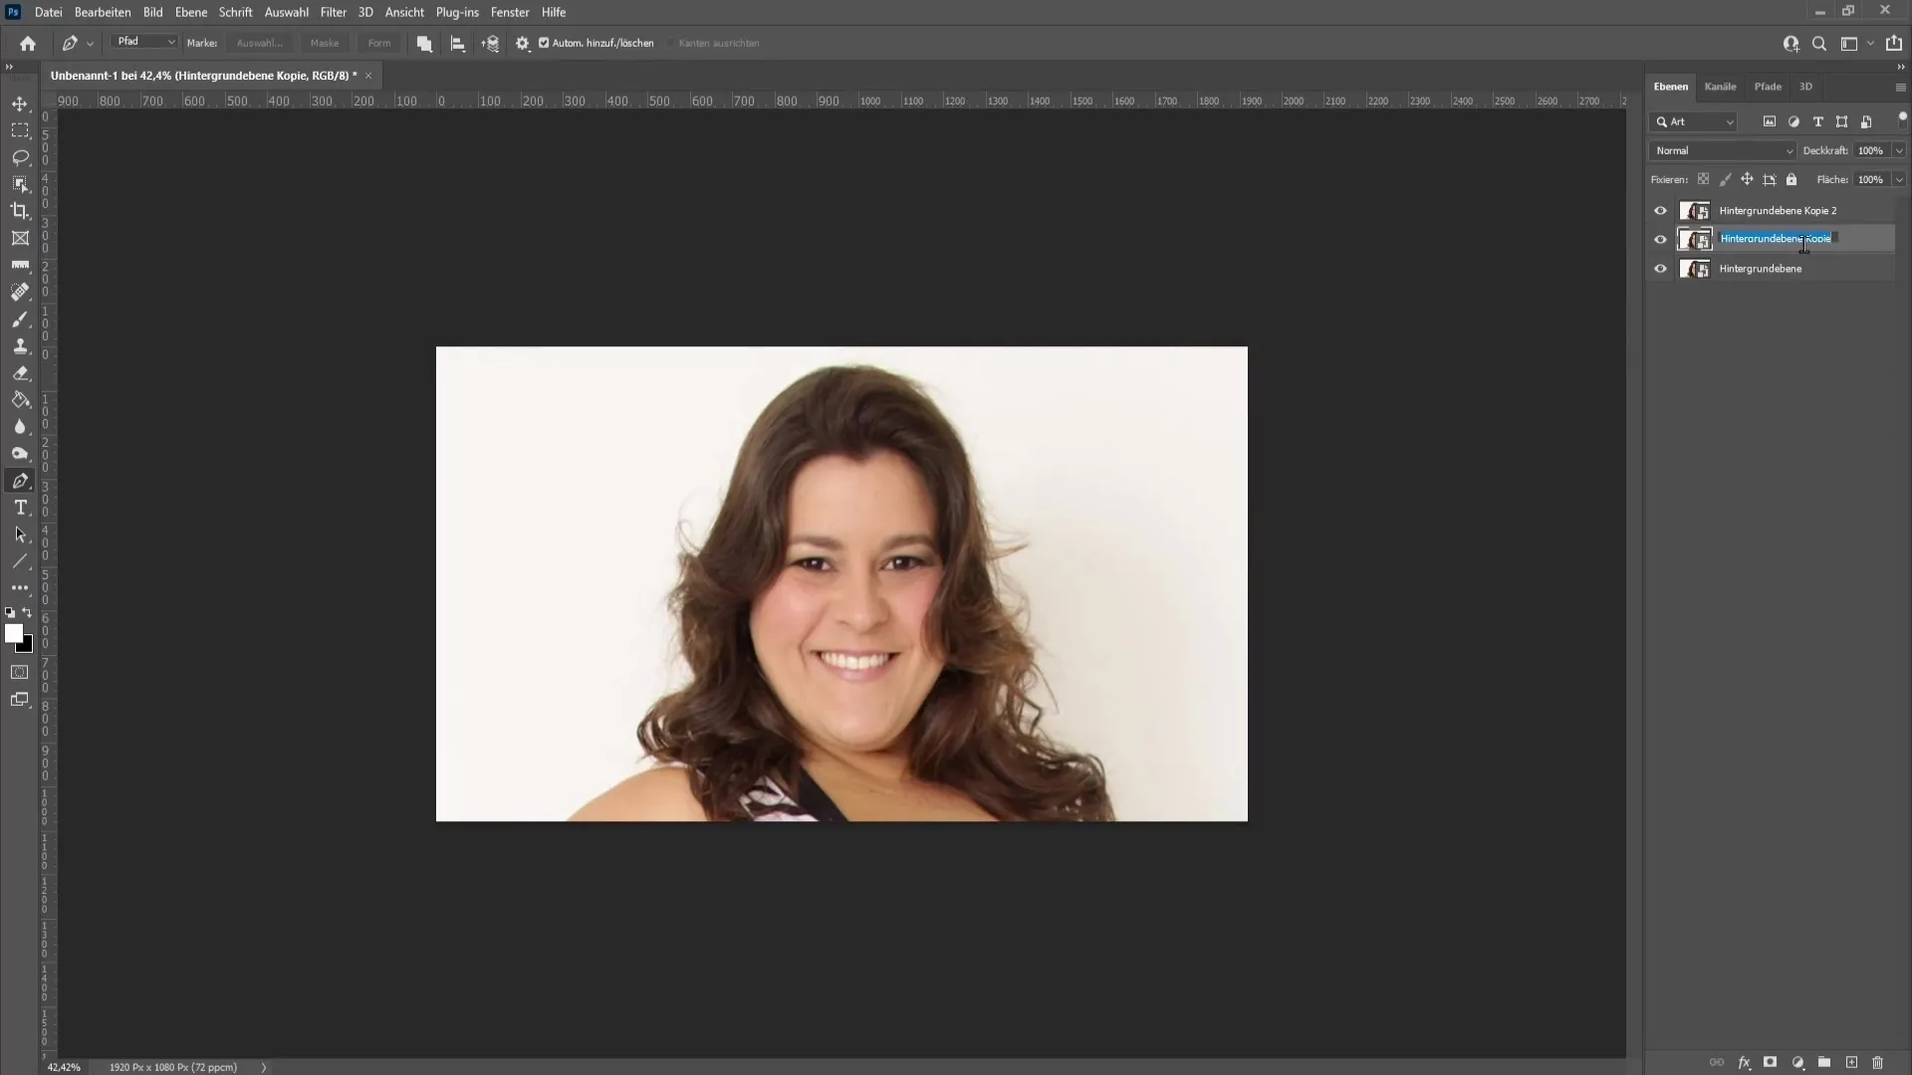Toggle visibility of Hintergrundebene Kopie
The image size is (1912, 1075).
coord(1661,238)
